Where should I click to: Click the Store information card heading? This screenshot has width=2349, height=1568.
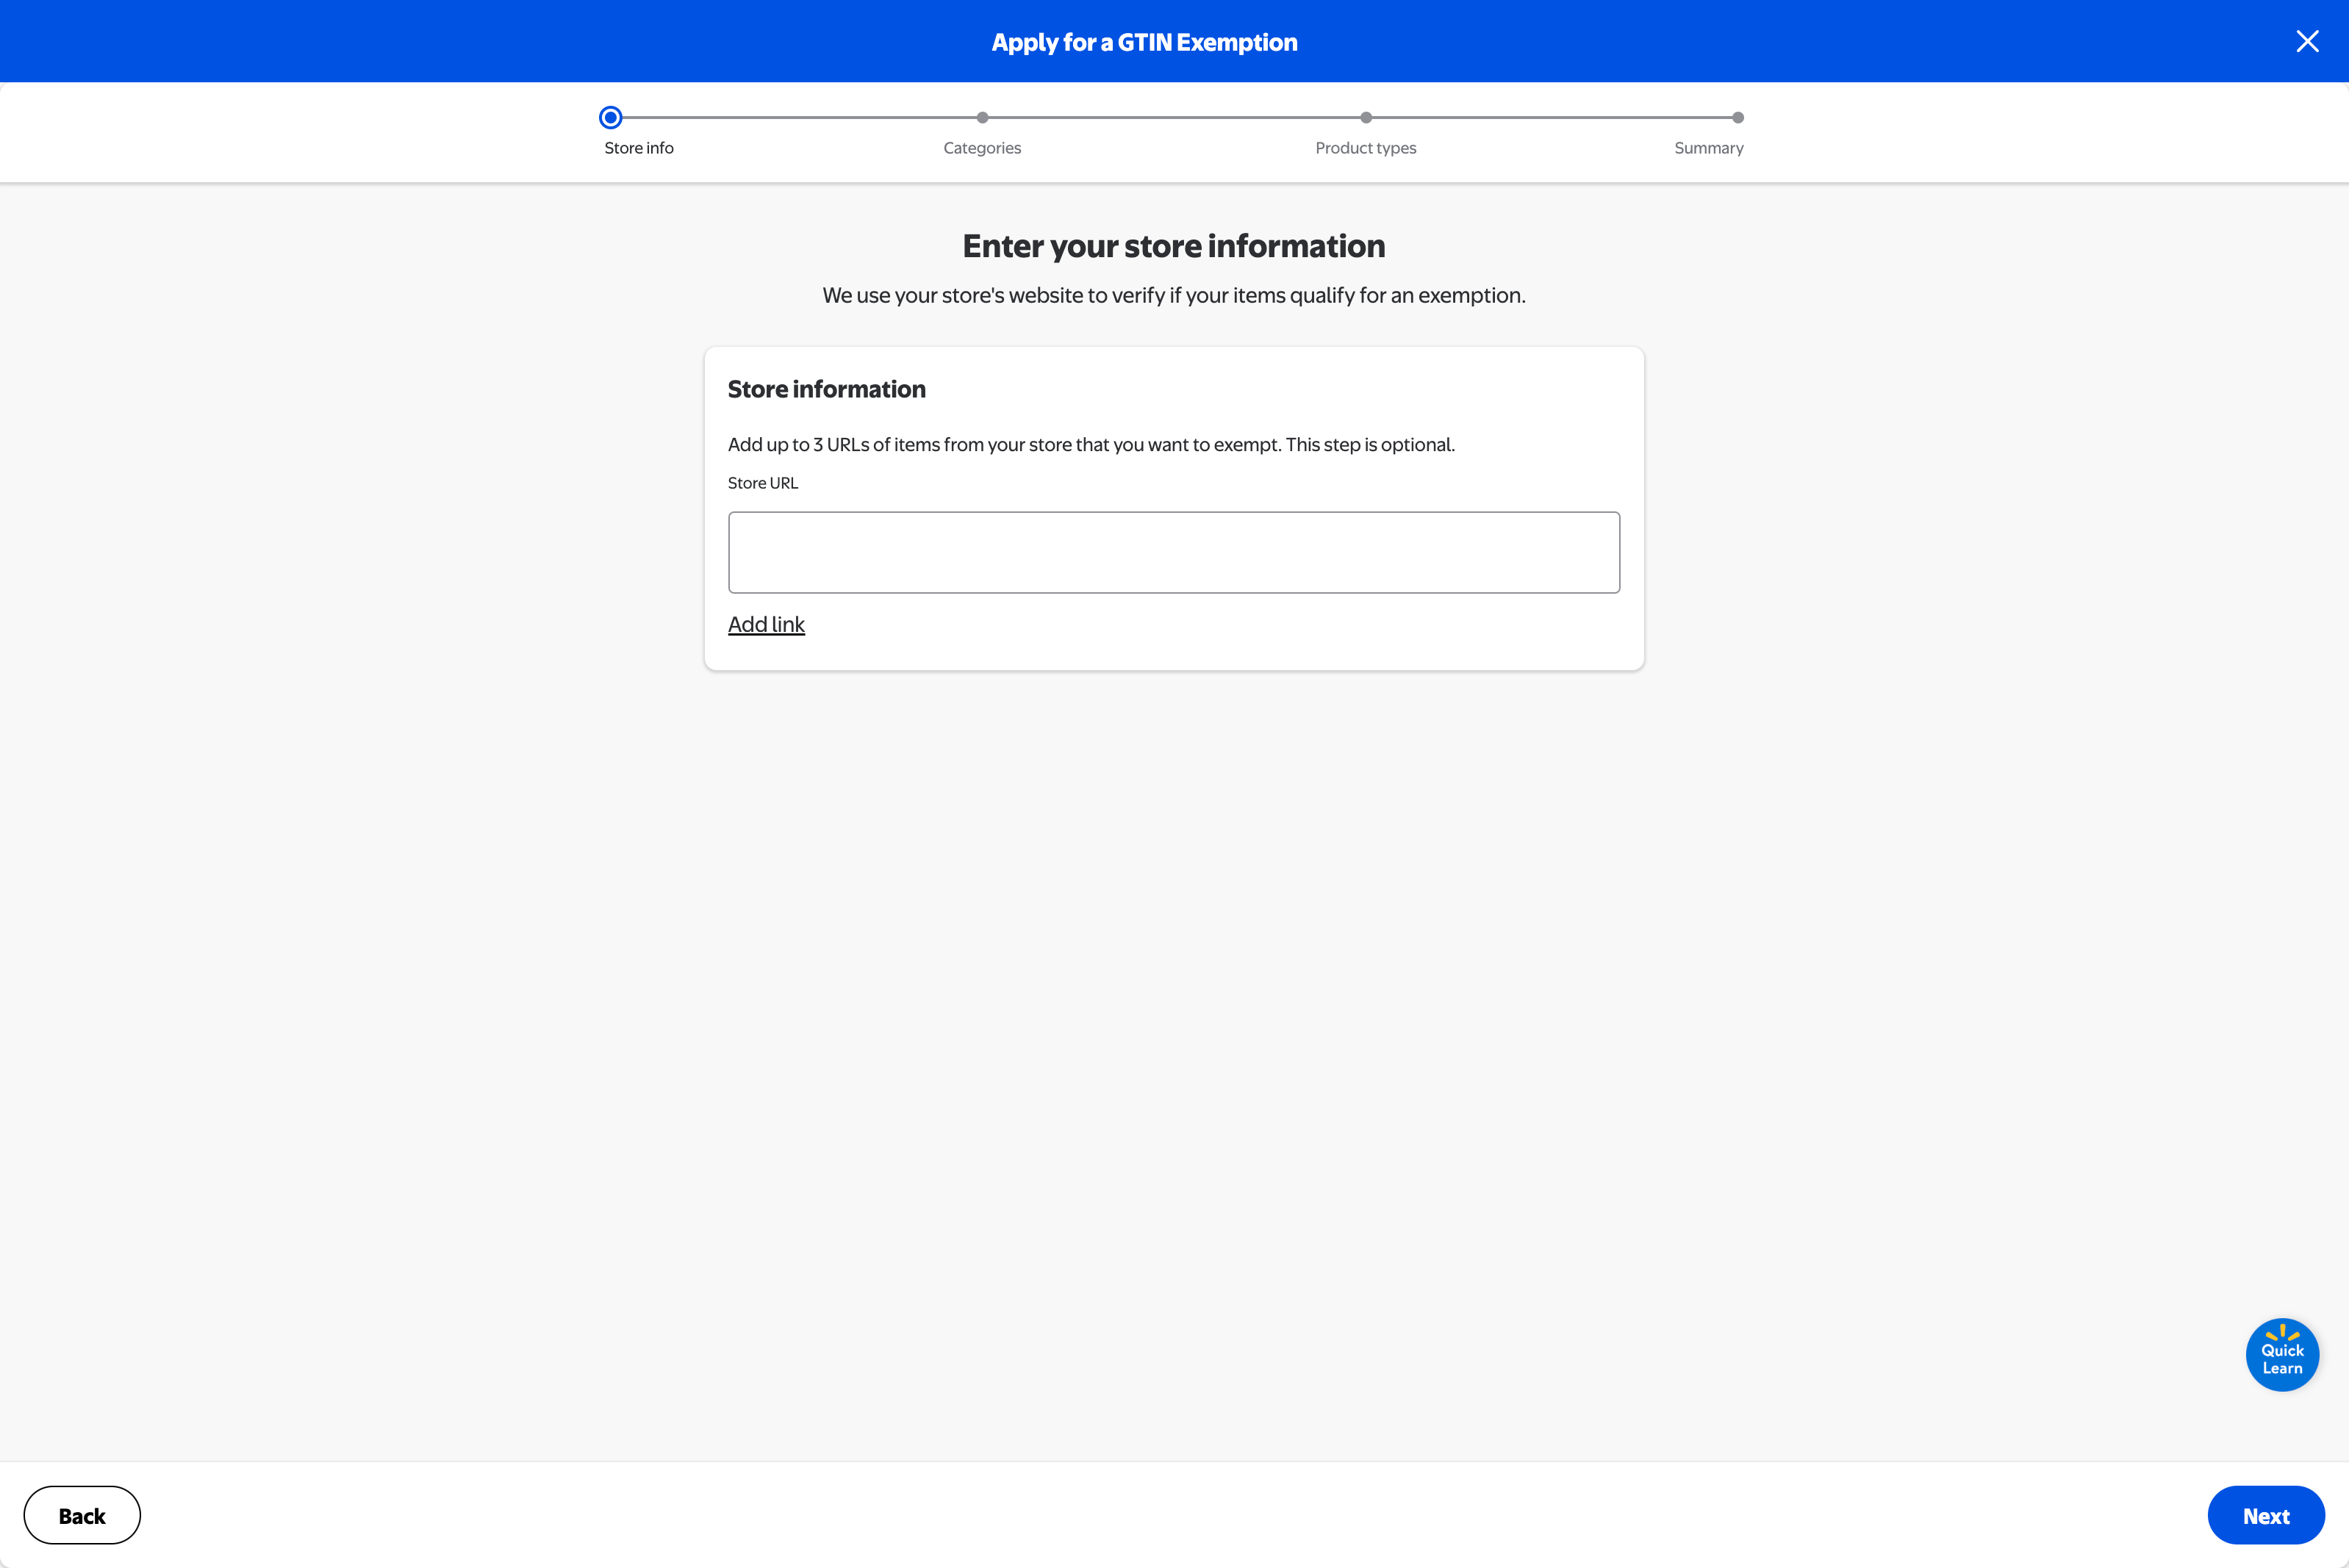tap(827, 389)
